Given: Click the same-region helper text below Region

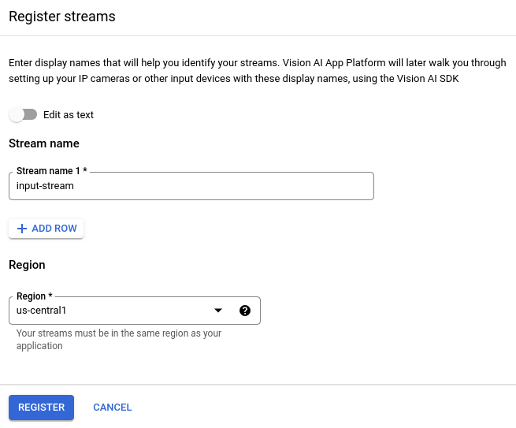Looking at the screenshot, I should pos(118,340).
